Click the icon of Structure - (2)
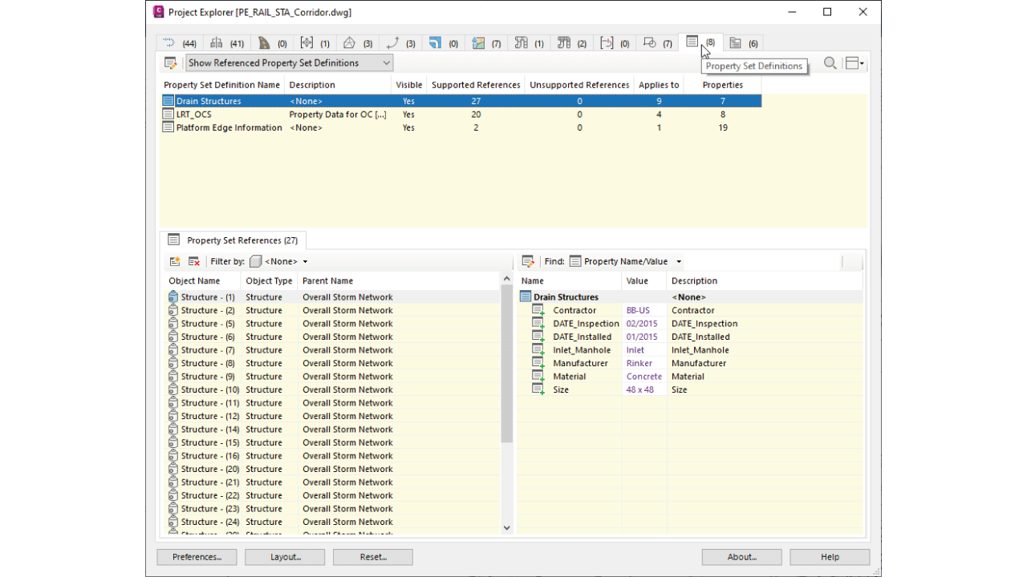The width and height of the screenshot is (1027, 577). [173, 310]
